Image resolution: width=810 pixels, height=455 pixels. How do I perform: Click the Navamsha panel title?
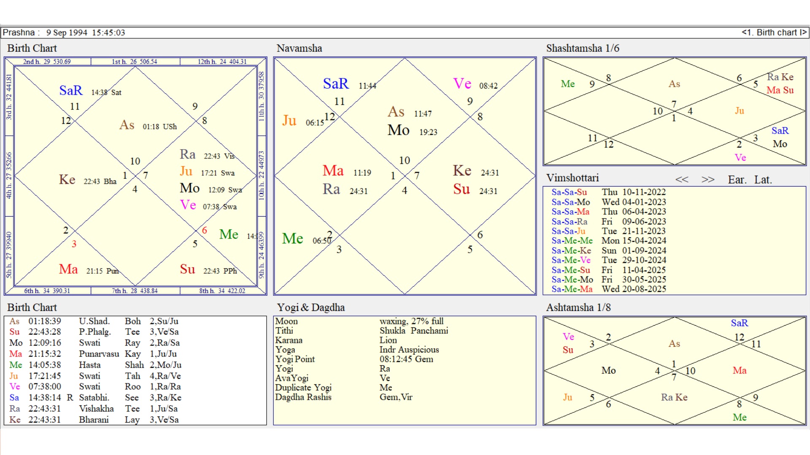tap(300, 48)
